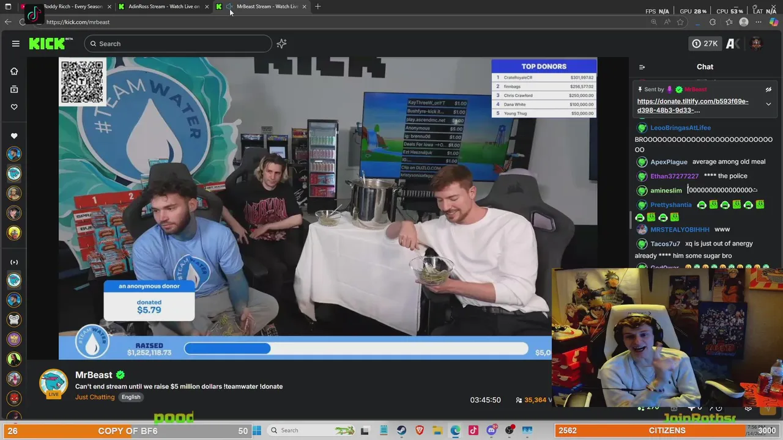This screenshot has width=783, height=440.
Task: Open Task View on the taskbar
Action: tap(365, 430)
